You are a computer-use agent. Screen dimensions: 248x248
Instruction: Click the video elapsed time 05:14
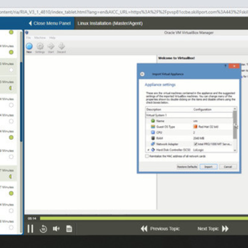(32, 219)
